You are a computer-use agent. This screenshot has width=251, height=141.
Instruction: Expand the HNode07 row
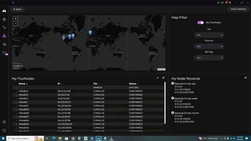point(16,117)
